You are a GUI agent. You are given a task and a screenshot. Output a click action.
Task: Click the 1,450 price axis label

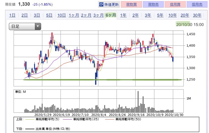click(x=191, y=34)
